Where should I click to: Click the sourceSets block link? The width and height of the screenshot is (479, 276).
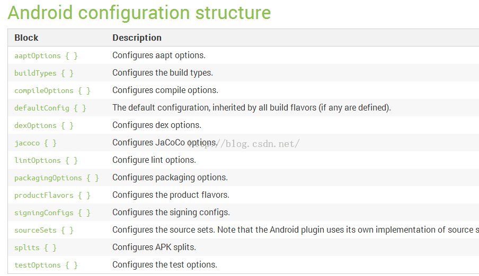point(43,230)
